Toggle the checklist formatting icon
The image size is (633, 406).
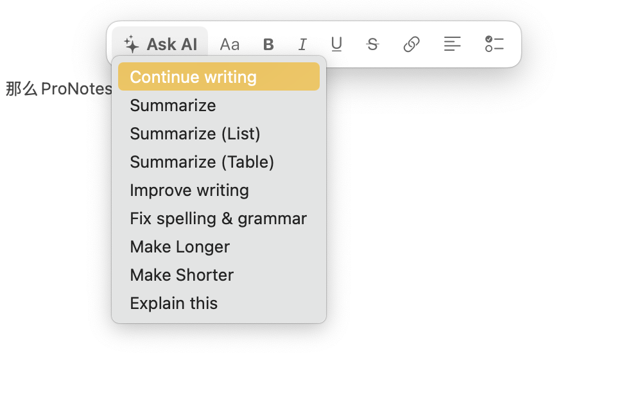coord(494,44)
